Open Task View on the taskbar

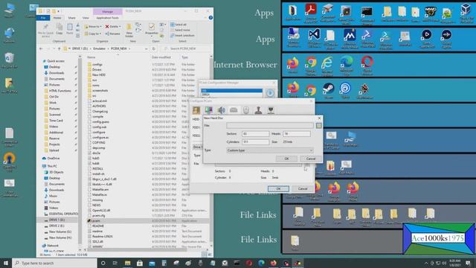click(115, 263)
